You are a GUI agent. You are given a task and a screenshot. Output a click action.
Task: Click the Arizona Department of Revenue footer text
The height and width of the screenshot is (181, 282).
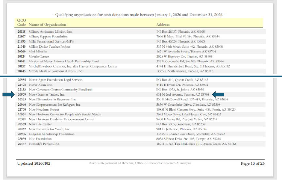click(x=140, y=163)
